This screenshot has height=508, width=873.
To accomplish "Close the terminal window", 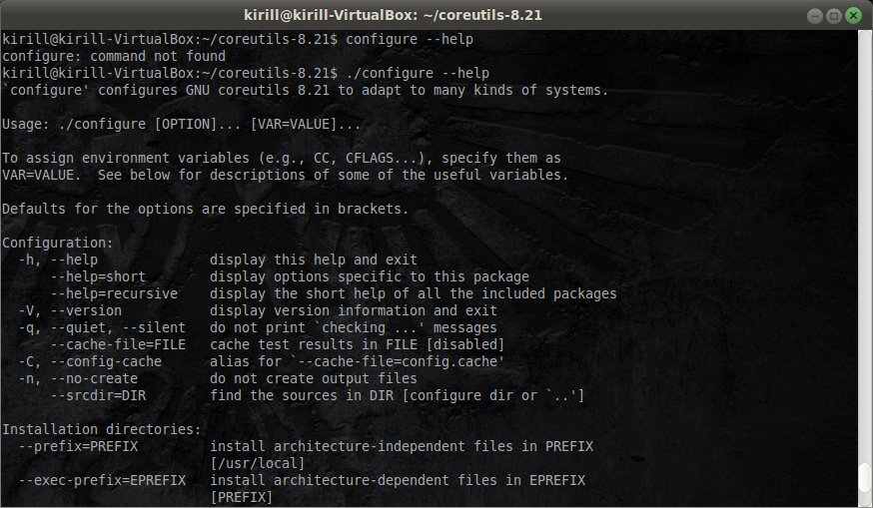I will pos(853,16).
